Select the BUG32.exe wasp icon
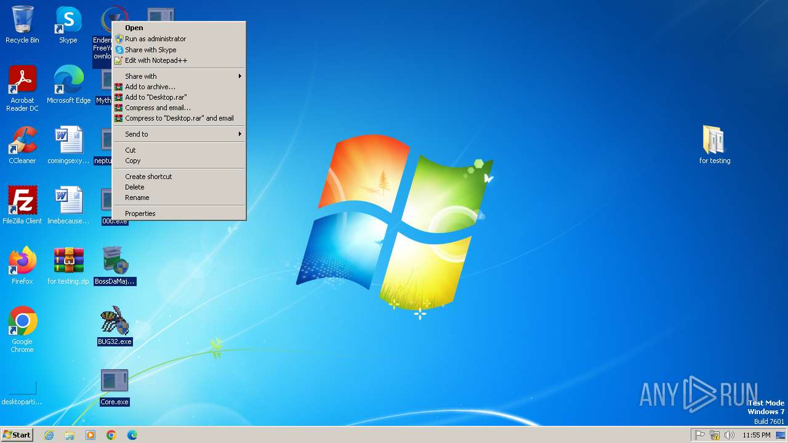This screenshot has width=788, height=443. [x=115, y=326]
